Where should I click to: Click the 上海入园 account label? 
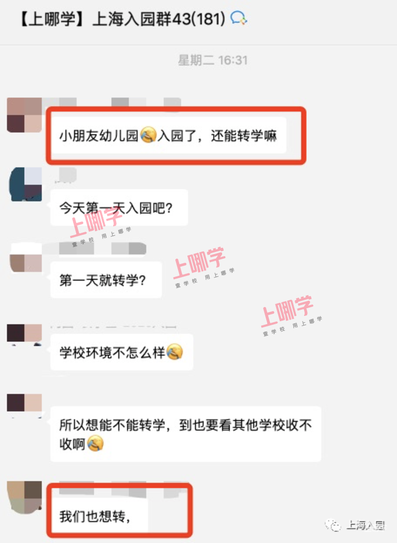coord(365,525)
